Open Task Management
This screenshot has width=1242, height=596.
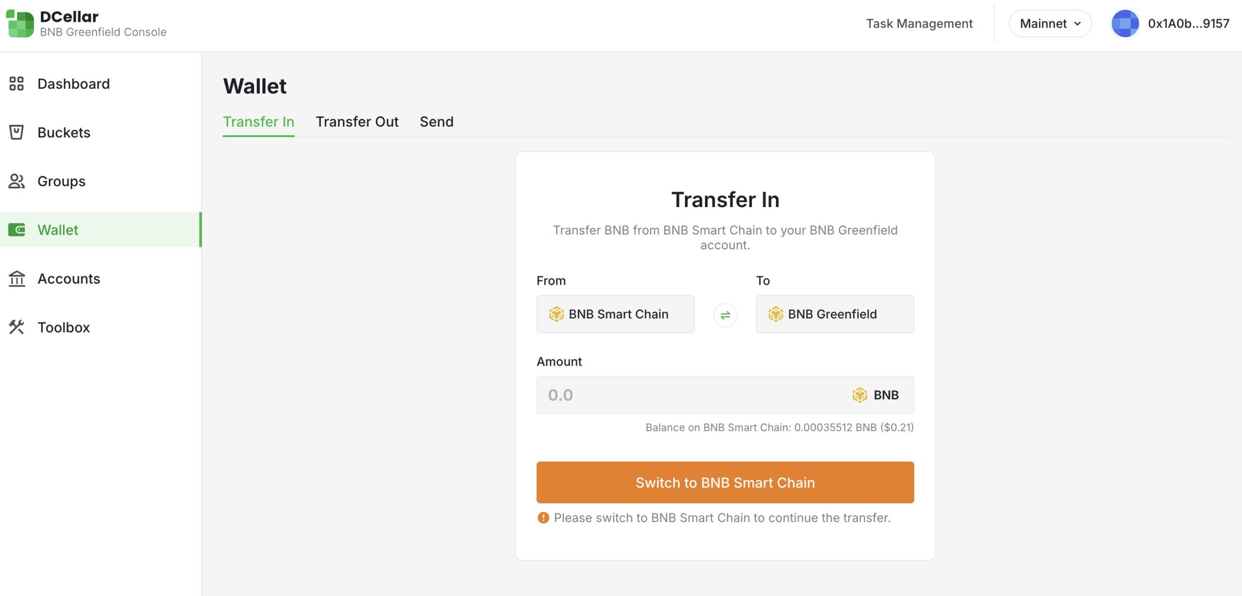[919, 23]
